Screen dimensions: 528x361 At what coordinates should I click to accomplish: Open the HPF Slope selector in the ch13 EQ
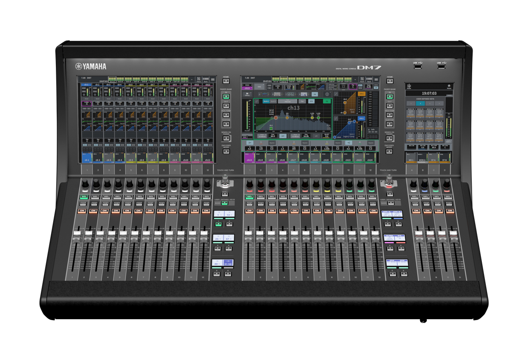tap(262, 136)
